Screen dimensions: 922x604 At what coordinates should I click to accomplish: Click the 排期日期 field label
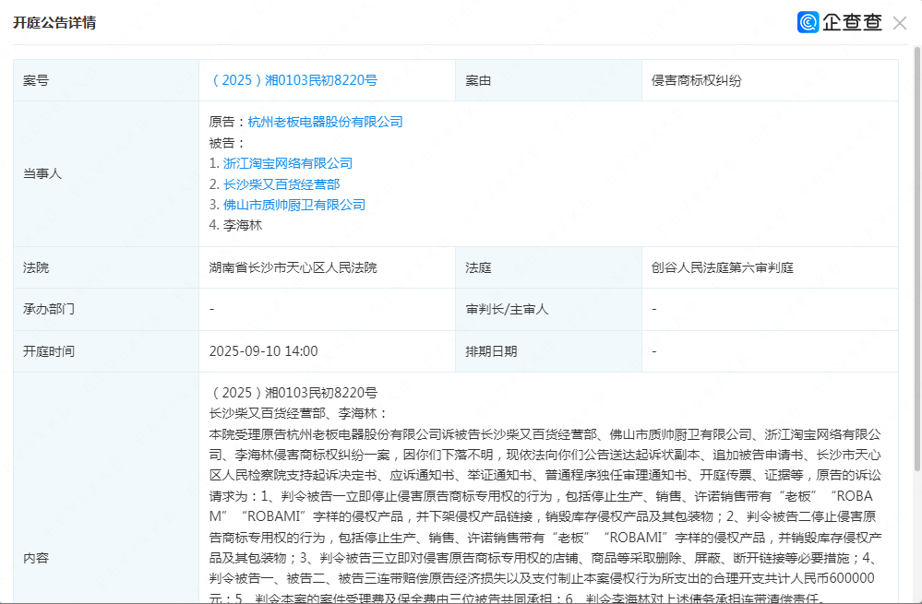491,351
